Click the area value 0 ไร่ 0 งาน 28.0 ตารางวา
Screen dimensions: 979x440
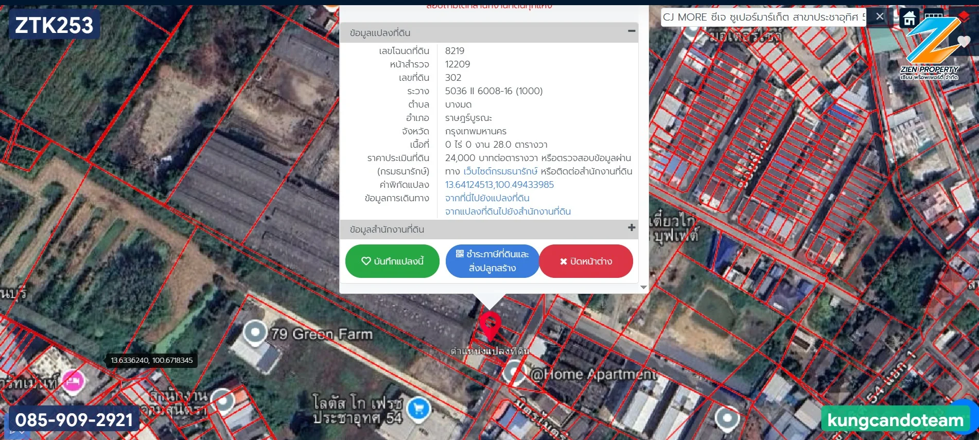496,145
